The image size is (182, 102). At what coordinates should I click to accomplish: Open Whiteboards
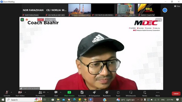coord(131,93)
